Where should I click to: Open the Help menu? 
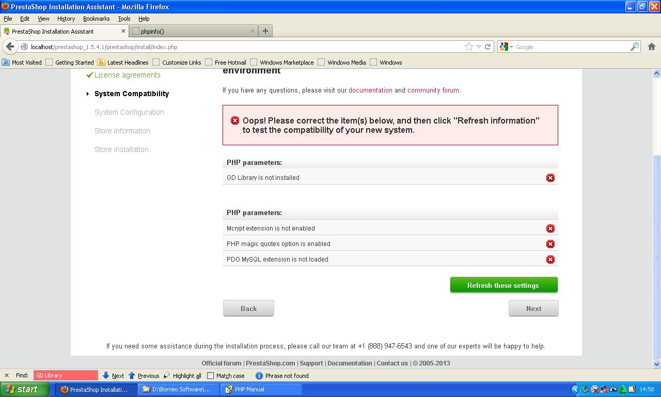pyautogui.click(x=144, y=19)
